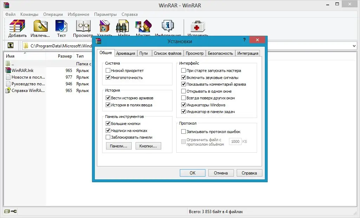Viewport: 360px width, 218px height.
Task: Select the Извлечь (Extract) toolbar icon
Action: pos(40,28)
